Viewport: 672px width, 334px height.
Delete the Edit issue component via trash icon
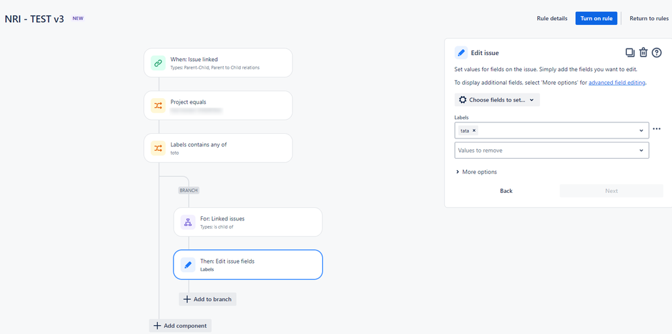pos(643,52)
